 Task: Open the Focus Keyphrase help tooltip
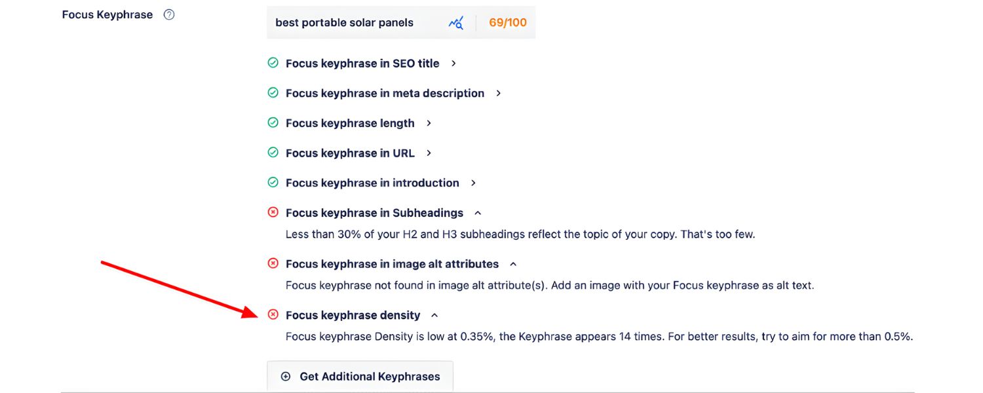[168, 14]
